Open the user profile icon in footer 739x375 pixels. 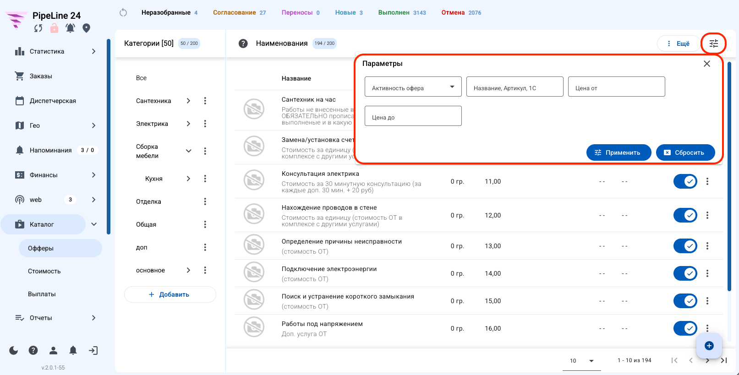[x=53, y=351]
